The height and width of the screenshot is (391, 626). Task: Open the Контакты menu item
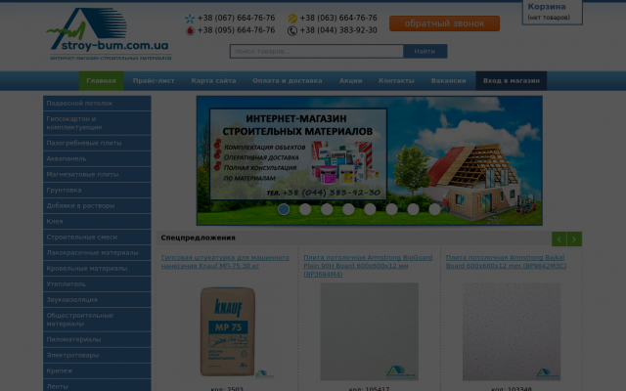coord(396,80)
